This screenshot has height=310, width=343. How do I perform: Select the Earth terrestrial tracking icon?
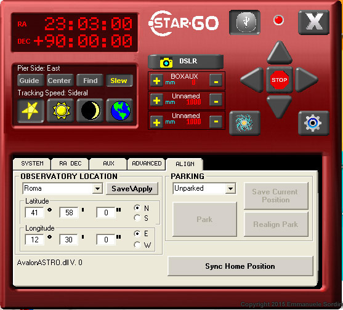(x=119, y=111)
